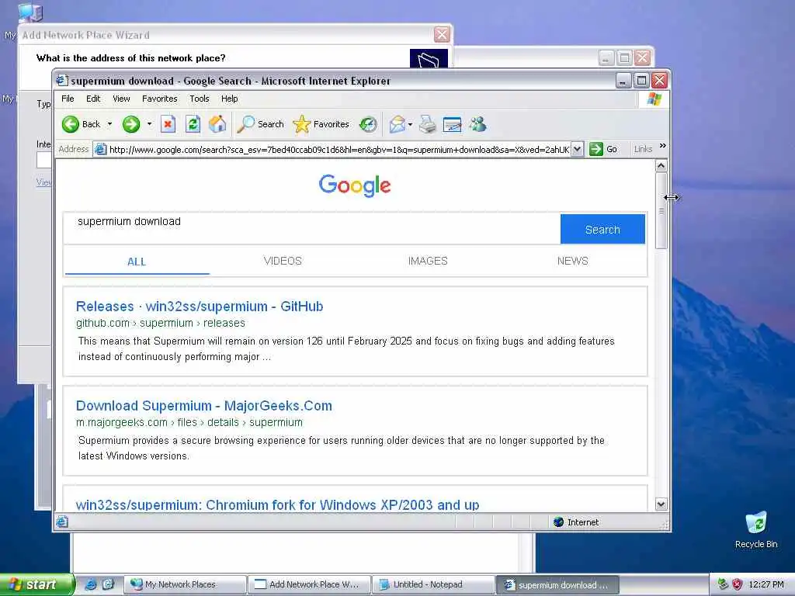The image size is (795, 596).
Task: Open Favorites star toolbar button
Action: tap(321, 124)
